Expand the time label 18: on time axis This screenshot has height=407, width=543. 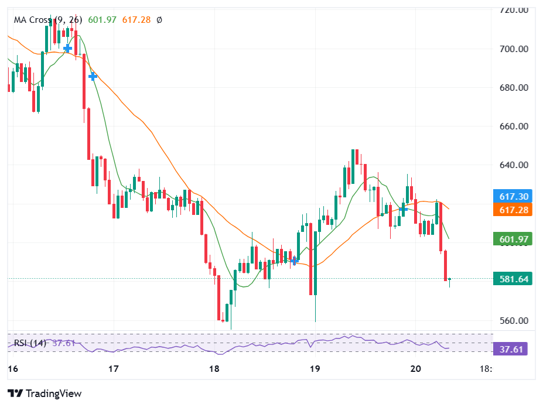(x=487, y=370)
